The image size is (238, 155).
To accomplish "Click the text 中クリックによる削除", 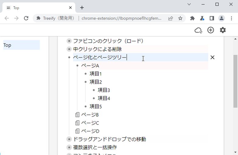I will [97, 49].
